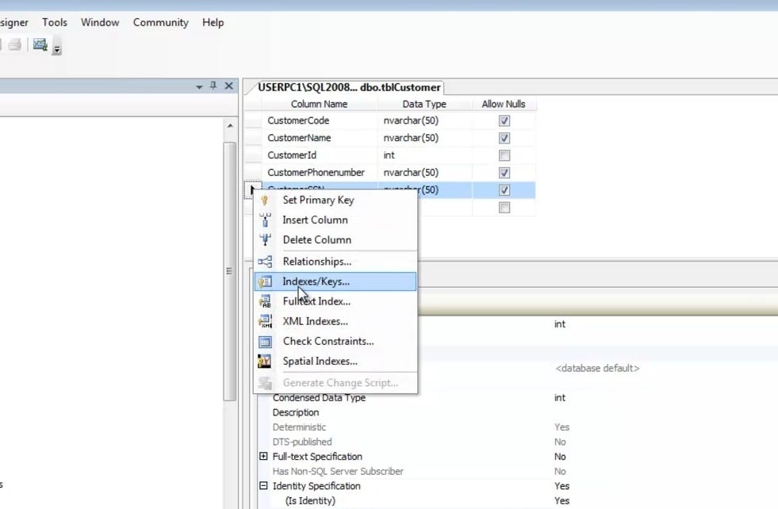Viewport: 778px width, 509px height.
Task: Collapse the Identity Specification property group
Action: pos(263,486)
